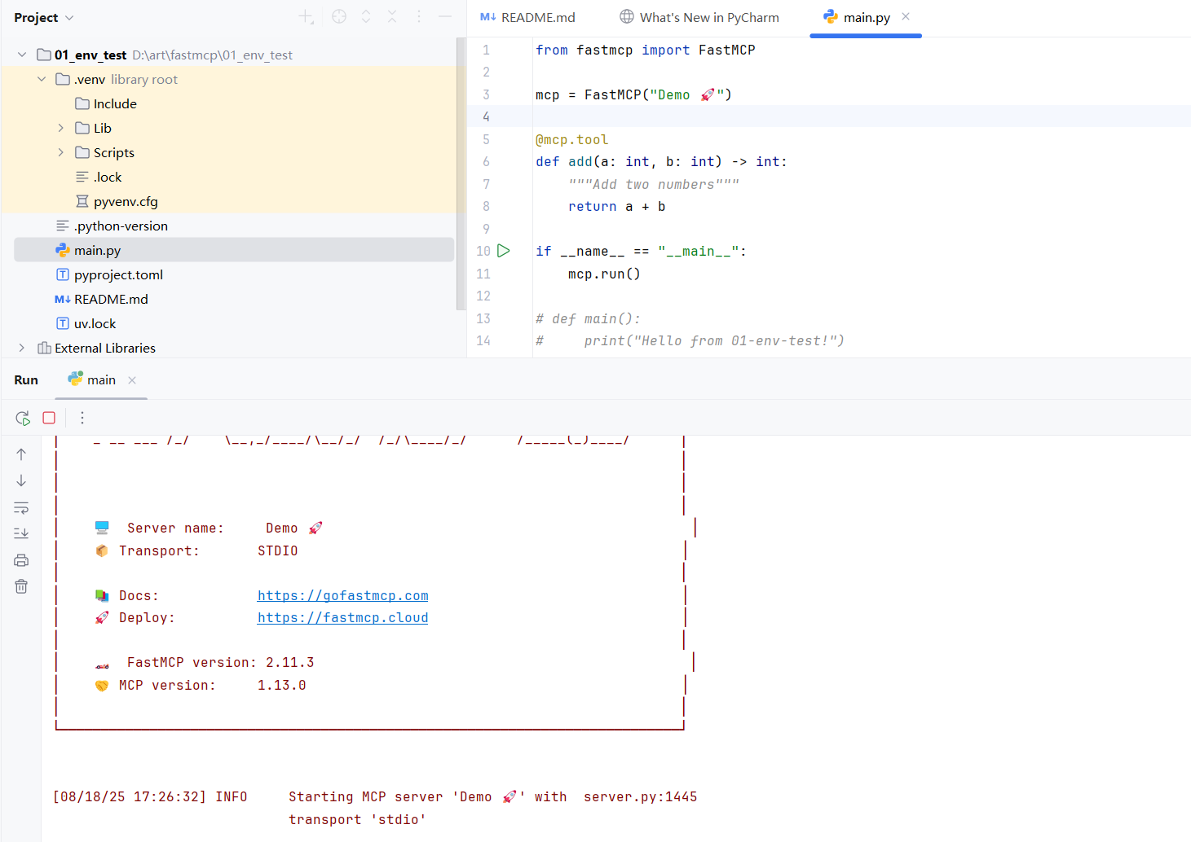Open the What's New in PyCharm tab
The image size is (1191, 842).
pos(699,17)
